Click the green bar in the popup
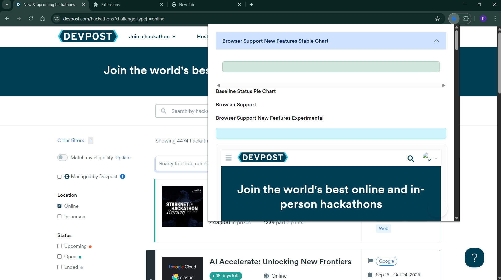This screenshot has height=280, width=501. [331, 67]
